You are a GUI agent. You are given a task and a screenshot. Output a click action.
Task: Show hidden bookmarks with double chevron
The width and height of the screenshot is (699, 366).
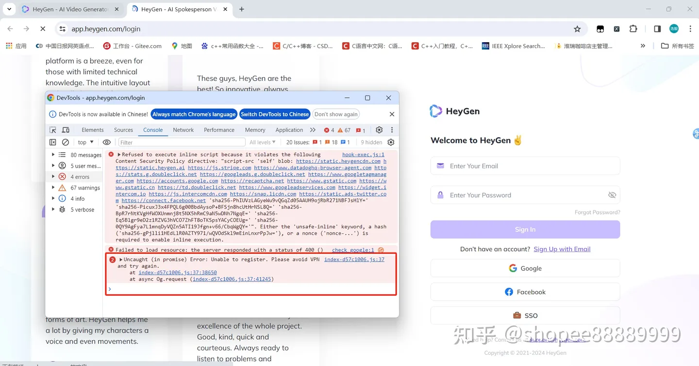click(x=643, y=46)
